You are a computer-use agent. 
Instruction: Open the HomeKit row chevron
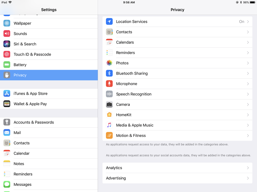tap(248, 115)
